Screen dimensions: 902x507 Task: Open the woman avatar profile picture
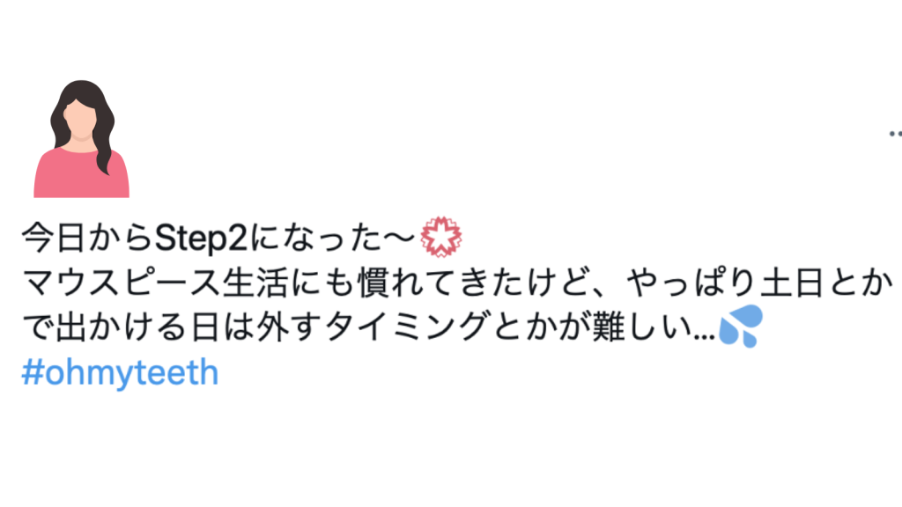click(x=81, y=138)
